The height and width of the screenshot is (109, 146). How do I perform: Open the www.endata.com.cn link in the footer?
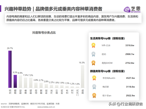click(x=46, y=107)
